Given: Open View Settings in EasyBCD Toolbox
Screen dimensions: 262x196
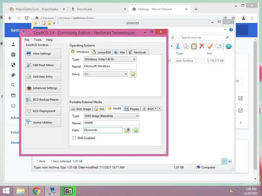Looking at the screenshot, I should pyautogui.click(x=43, y=54).
